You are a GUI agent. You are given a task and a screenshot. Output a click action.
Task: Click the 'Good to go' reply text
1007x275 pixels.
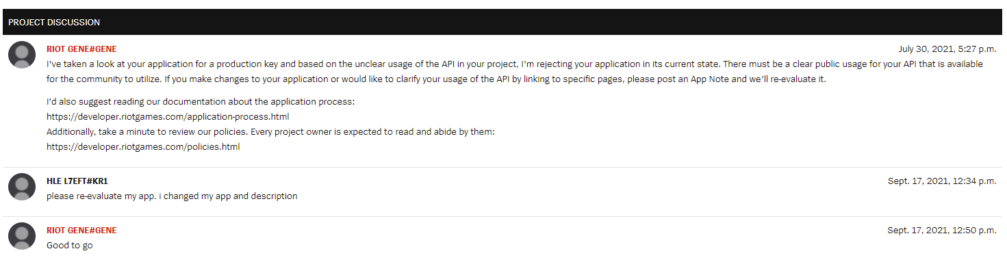70,246
